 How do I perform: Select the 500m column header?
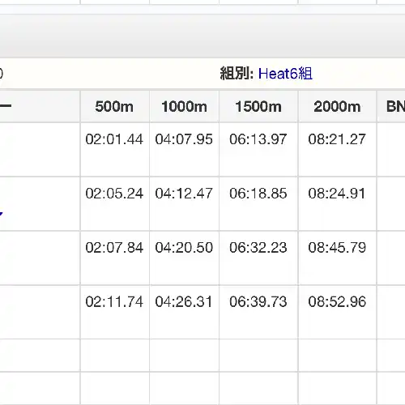114,106
